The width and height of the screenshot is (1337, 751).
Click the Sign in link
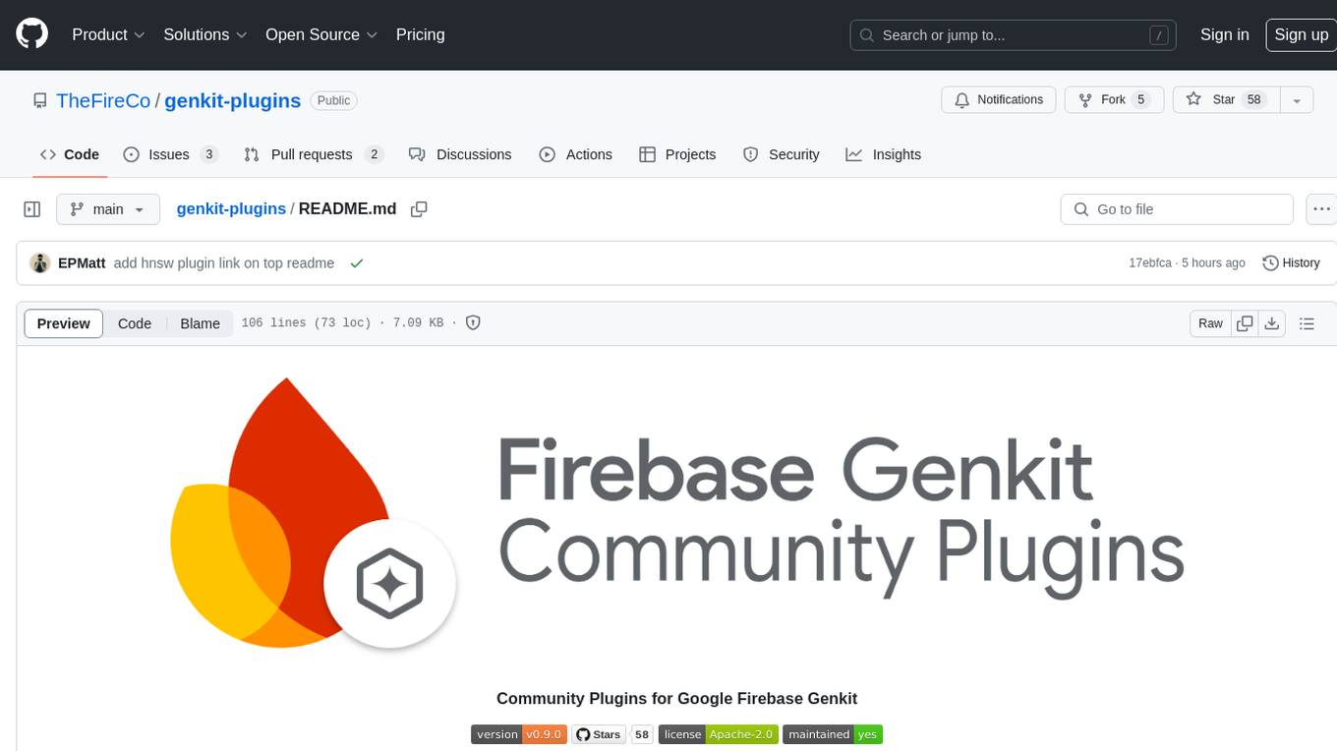[1224, 34]
